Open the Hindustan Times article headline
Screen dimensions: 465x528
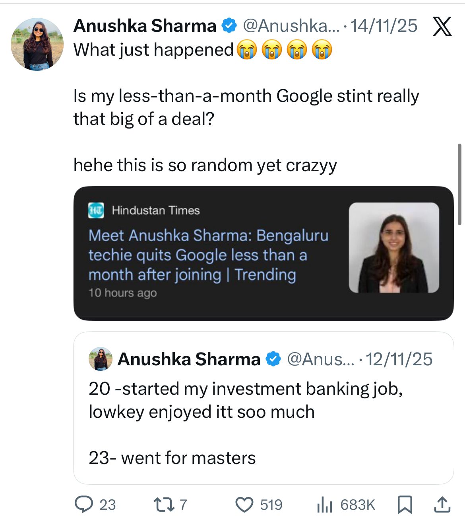tap(208, 255)
